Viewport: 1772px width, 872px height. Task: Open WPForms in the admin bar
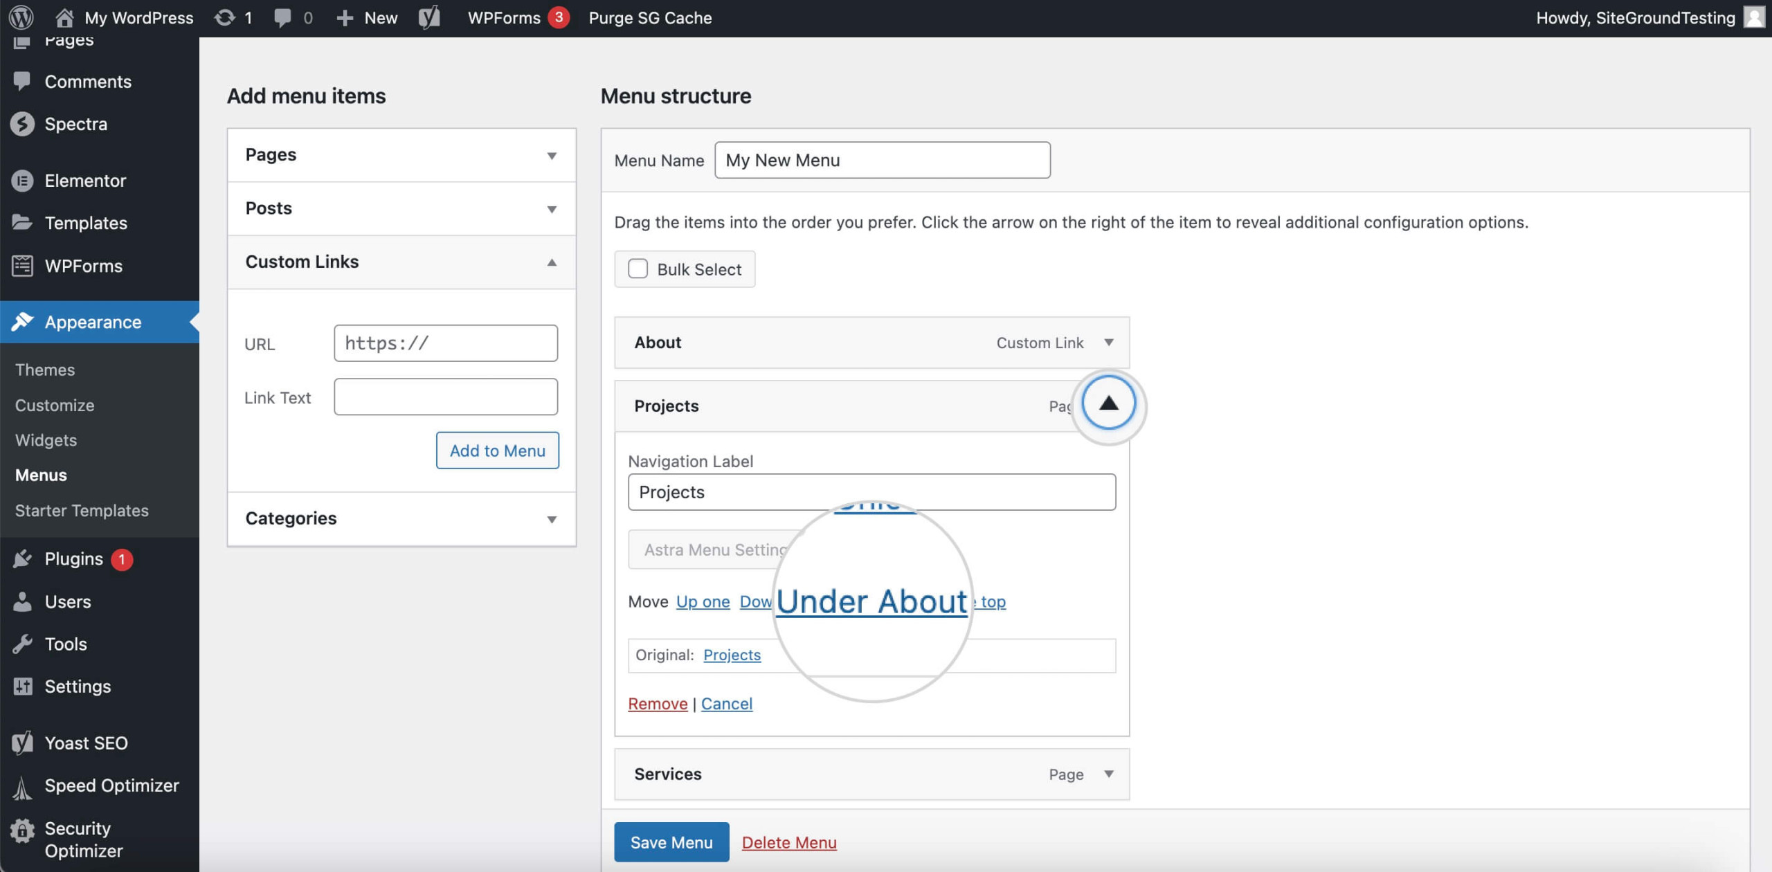point(504,17)
